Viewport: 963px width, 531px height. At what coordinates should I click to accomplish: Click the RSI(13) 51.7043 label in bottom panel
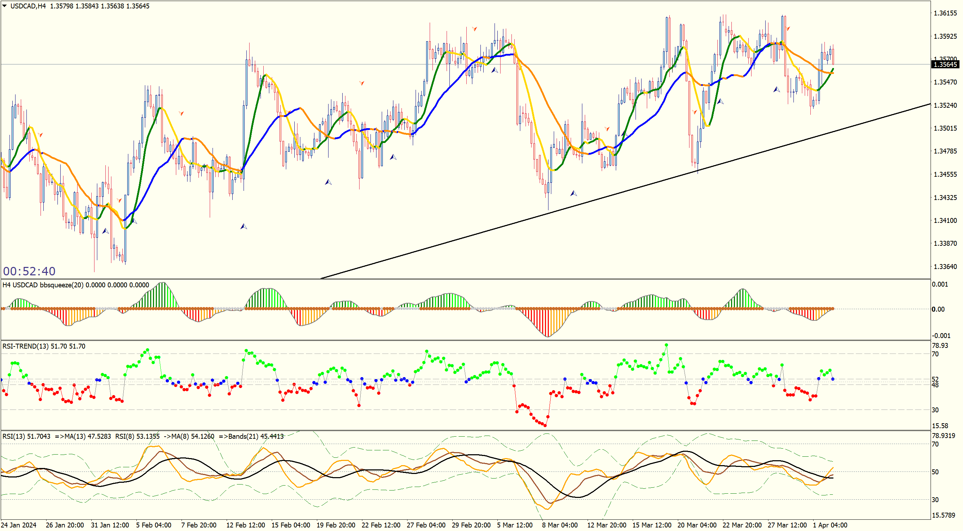pos(26,437)
